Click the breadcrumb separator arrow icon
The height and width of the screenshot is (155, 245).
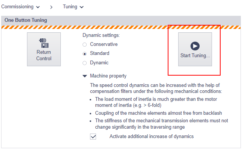point(51,7)
